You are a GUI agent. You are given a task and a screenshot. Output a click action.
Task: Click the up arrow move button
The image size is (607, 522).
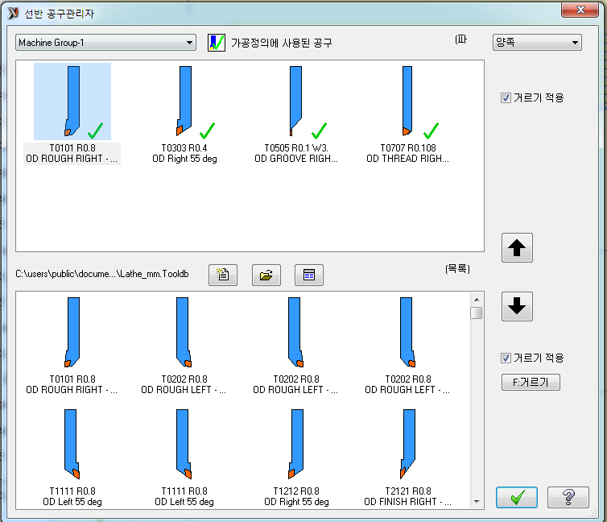point(517,248)
